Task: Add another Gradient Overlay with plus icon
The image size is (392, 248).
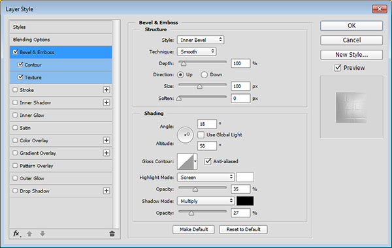Action: [x=106, y=153]
